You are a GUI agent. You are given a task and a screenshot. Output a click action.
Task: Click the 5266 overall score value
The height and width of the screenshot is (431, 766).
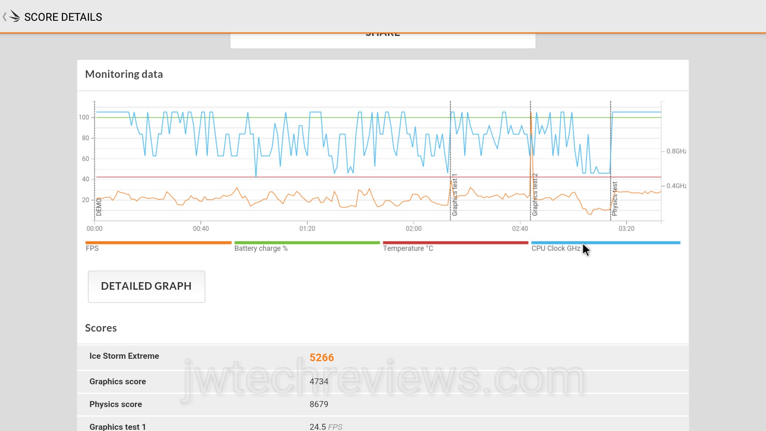click(x=322, y=358)
